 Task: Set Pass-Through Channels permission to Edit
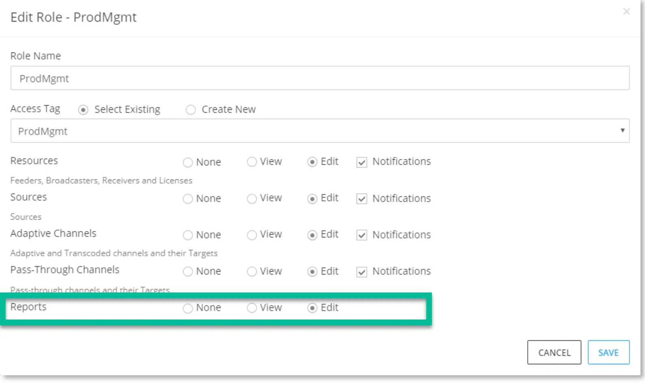(x=312, y=272)
